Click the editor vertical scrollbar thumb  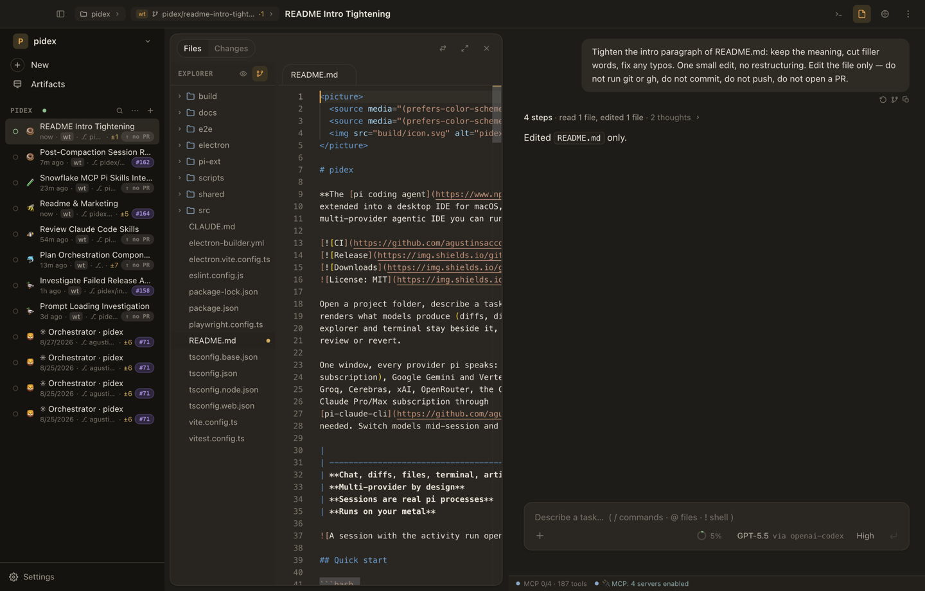click(497, 114)
